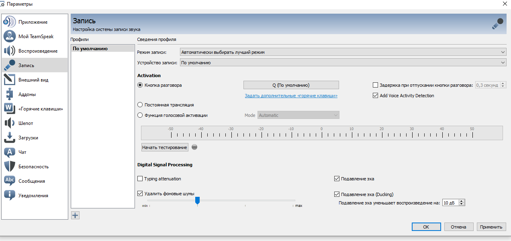The image size is (511, 241).
Task: Open the Аддоны section
Action: coord(35,94)
